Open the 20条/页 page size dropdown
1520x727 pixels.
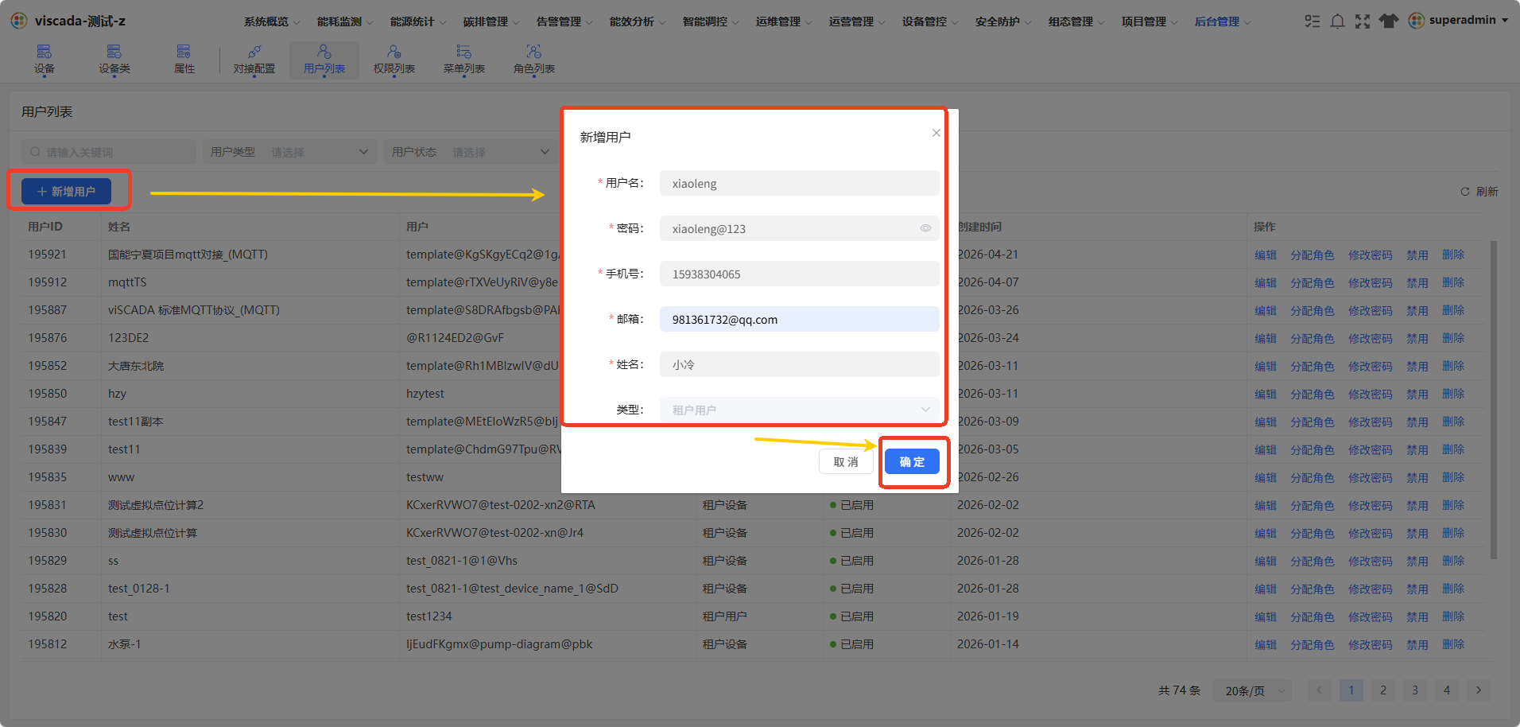[1253, 690]
